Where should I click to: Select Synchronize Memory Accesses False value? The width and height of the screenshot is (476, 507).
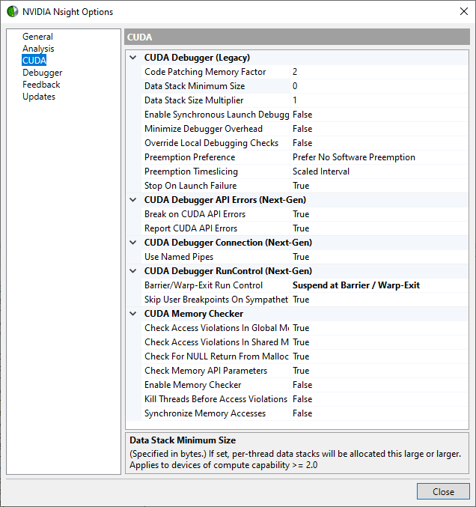379,413
